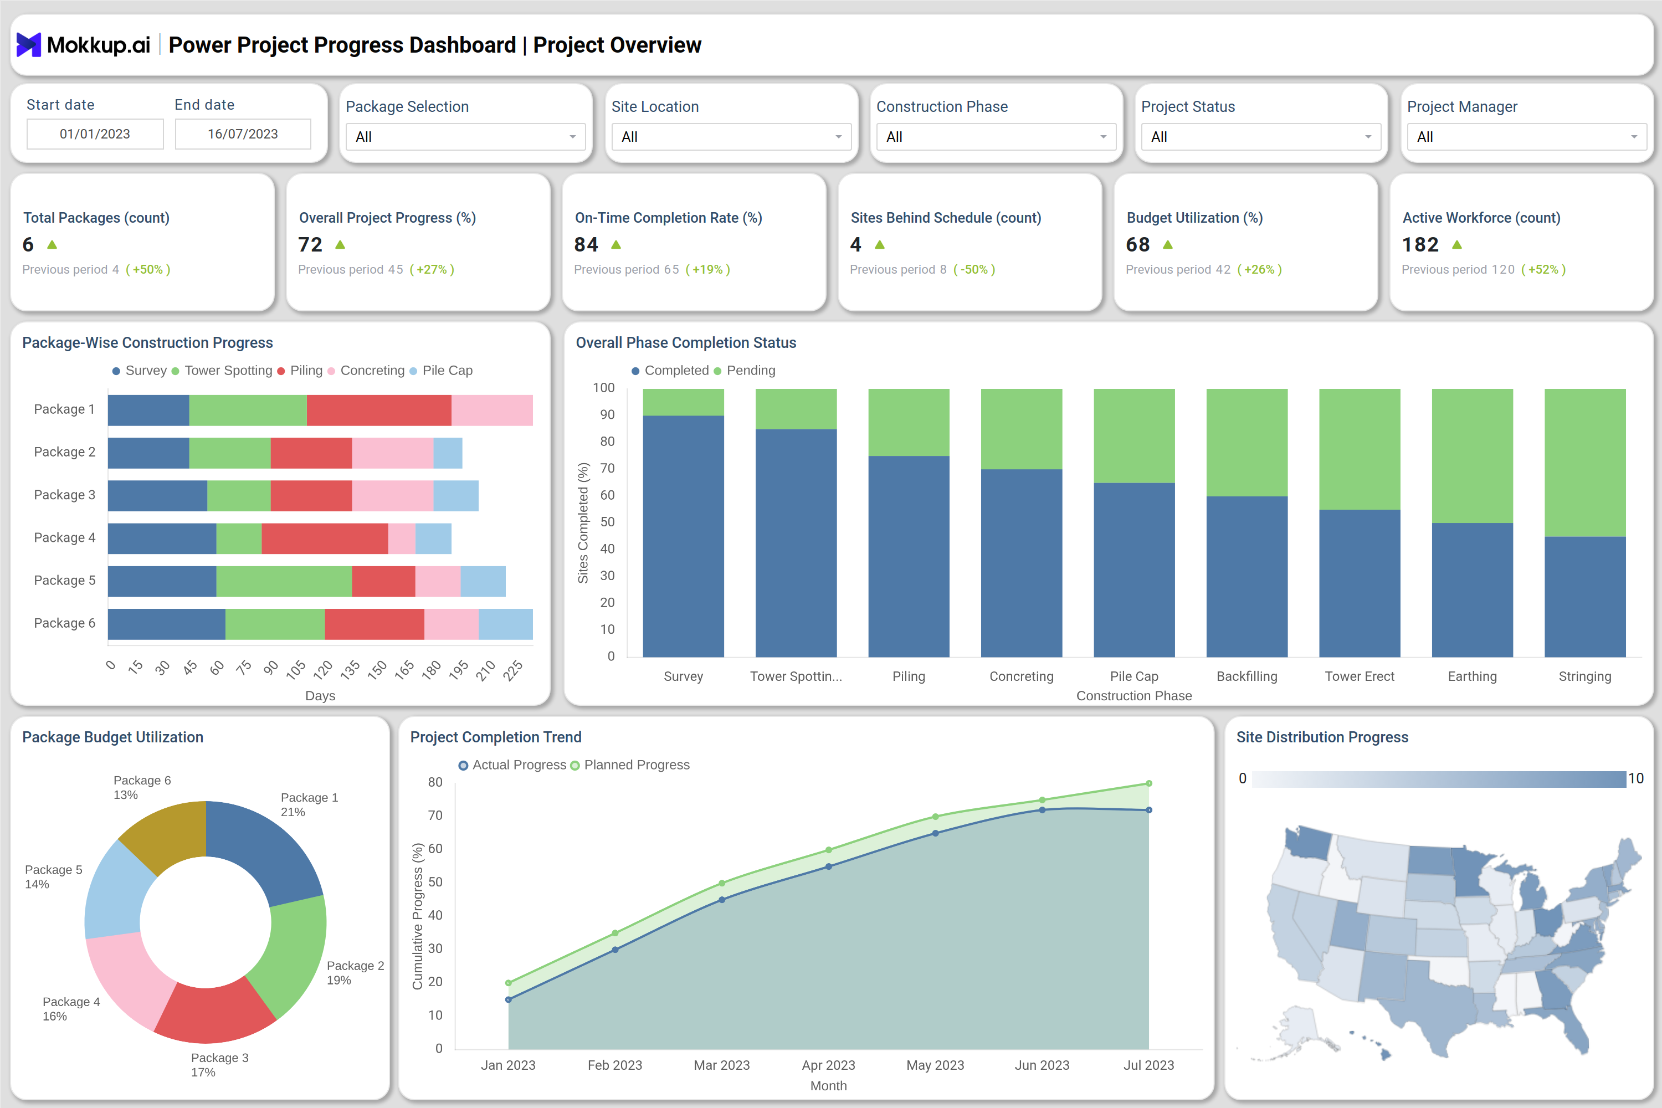Toggle the Tower Spotting legend item
Screen dimensions: 1662x1108
[x=222, y=370]
